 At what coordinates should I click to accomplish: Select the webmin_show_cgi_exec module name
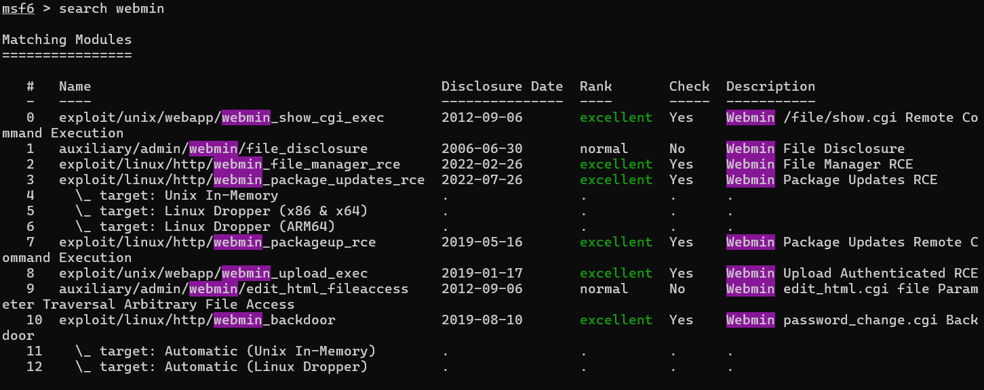click(221, 118)
